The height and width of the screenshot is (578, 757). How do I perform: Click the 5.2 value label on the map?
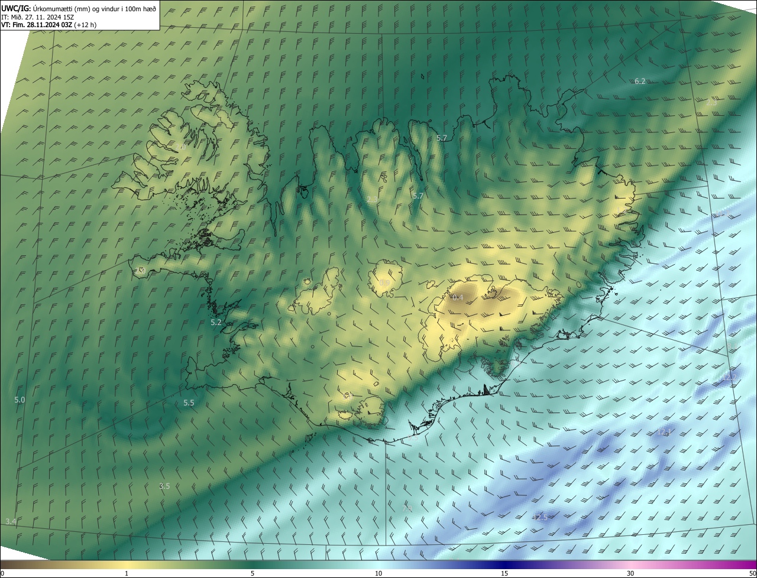coord(216,322)
